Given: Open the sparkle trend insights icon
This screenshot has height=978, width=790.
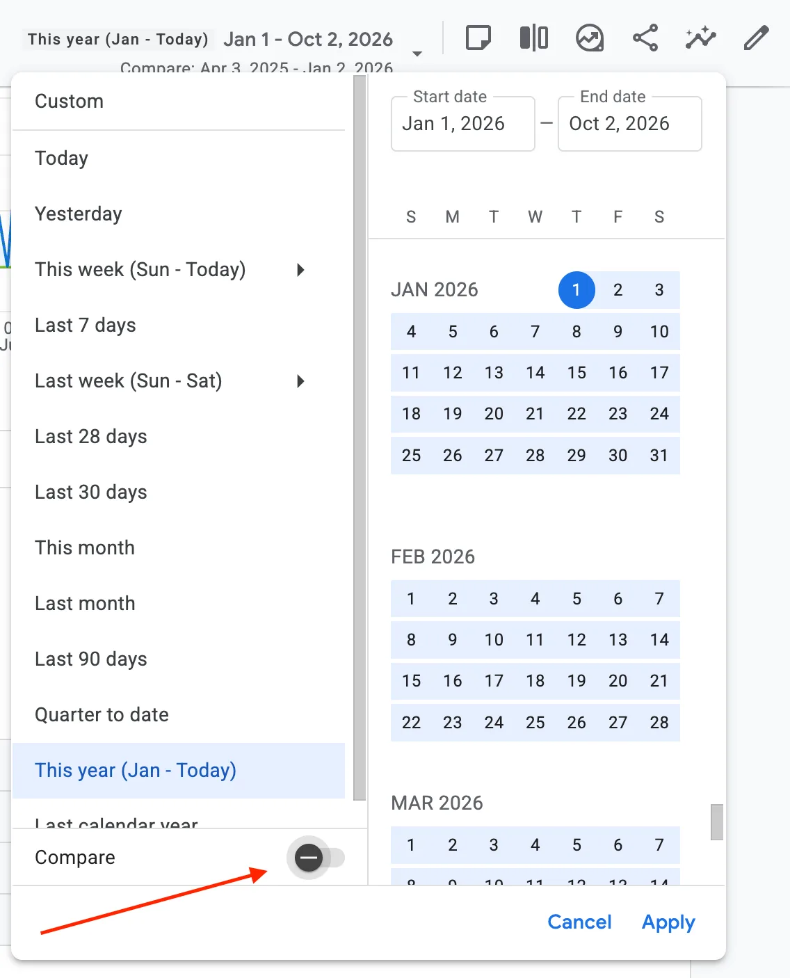Looking at the screenshot, I should click(700, 38).
